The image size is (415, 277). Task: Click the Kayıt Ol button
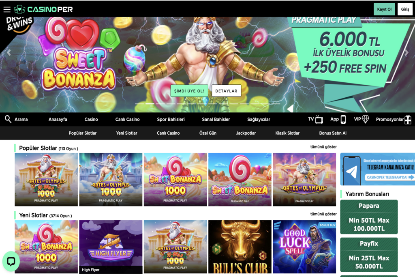[x=384, y=9]
